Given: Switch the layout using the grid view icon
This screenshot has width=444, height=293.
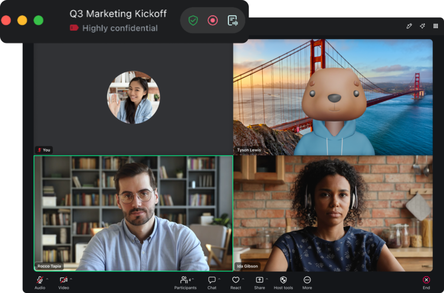Looking at the screenshot, I should (x=436, y=26).
